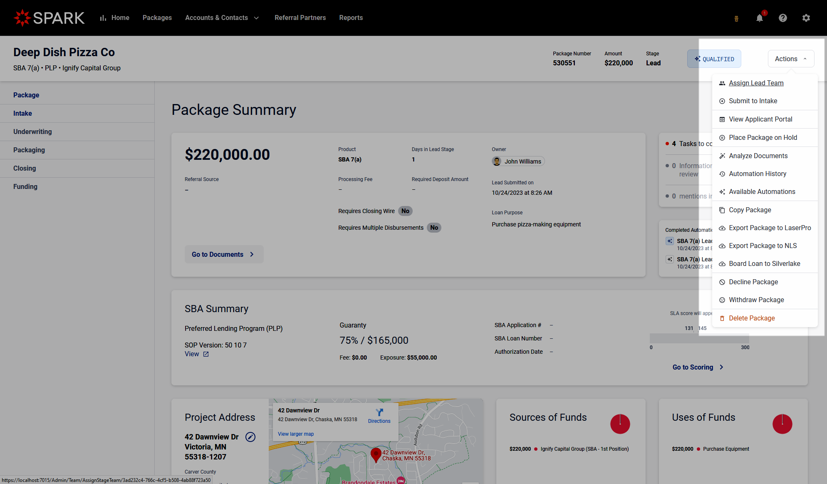Click the SOP Version View link
This screenshot has height=484, width=827.
pyautogui.click(x=192, y=354)
